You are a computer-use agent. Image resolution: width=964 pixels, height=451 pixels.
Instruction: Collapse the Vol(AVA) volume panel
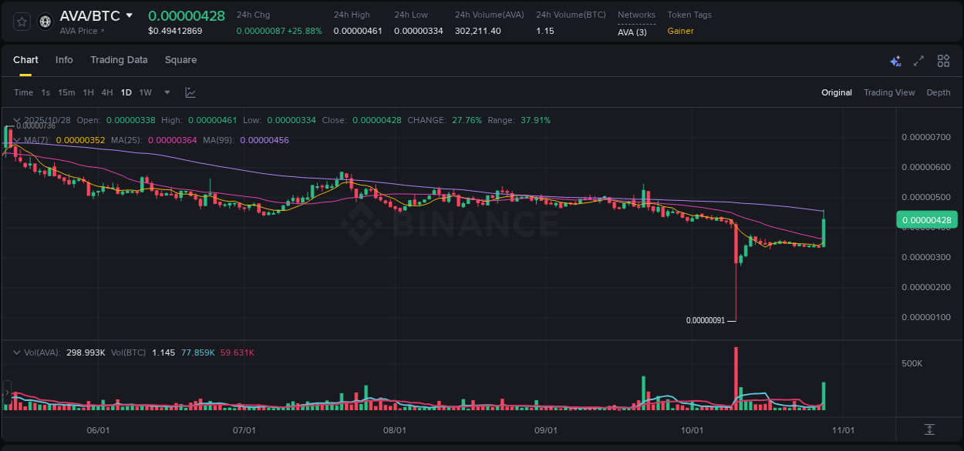coord(16,352)
